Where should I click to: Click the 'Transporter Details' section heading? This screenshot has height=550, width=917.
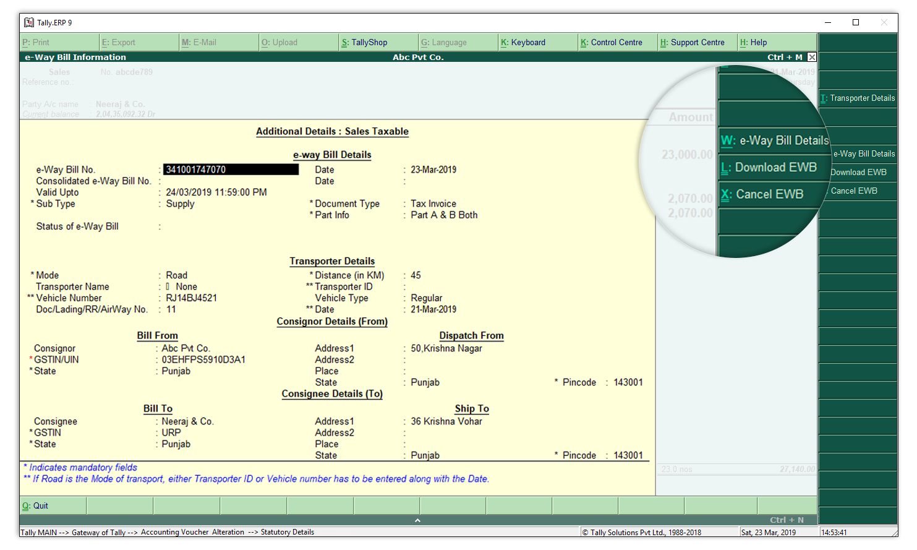(332, 261)
